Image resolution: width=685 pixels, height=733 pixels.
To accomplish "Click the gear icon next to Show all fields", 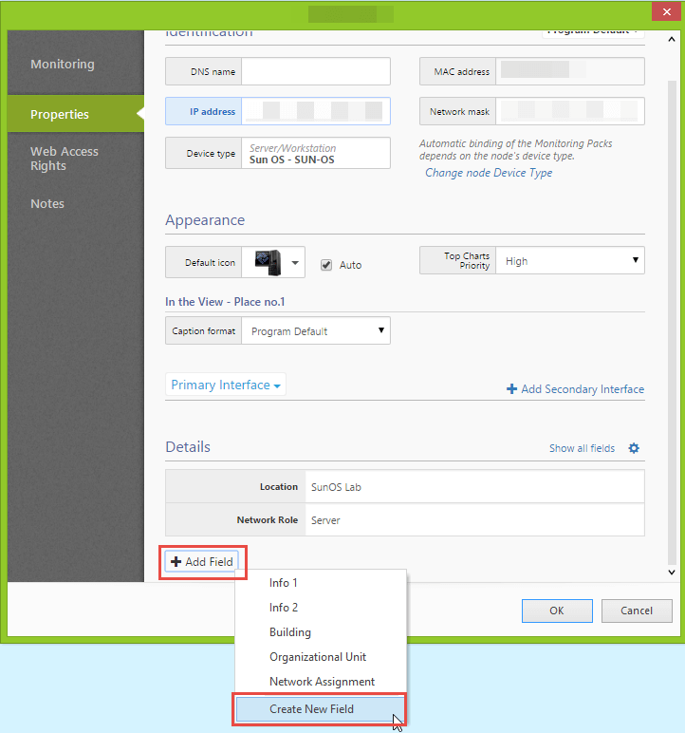I will (x=634, y=448).
